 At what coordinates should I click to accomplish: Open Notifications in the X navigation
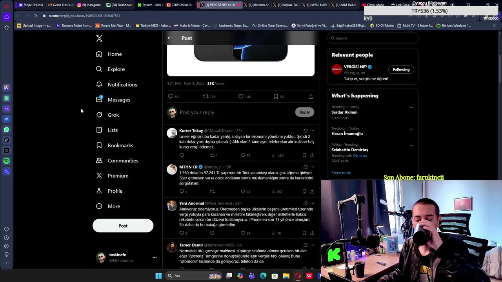[116, 85]
